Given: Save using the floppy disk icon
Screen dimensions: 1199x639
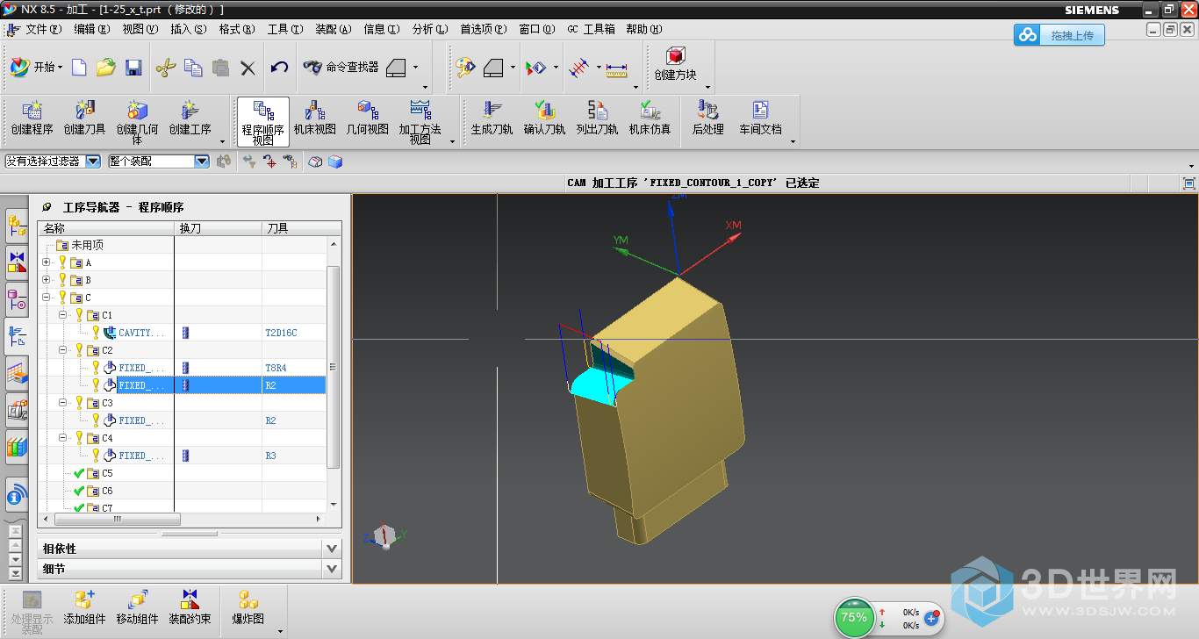Looking at the screenshot, I should click(x=133, y=68).
